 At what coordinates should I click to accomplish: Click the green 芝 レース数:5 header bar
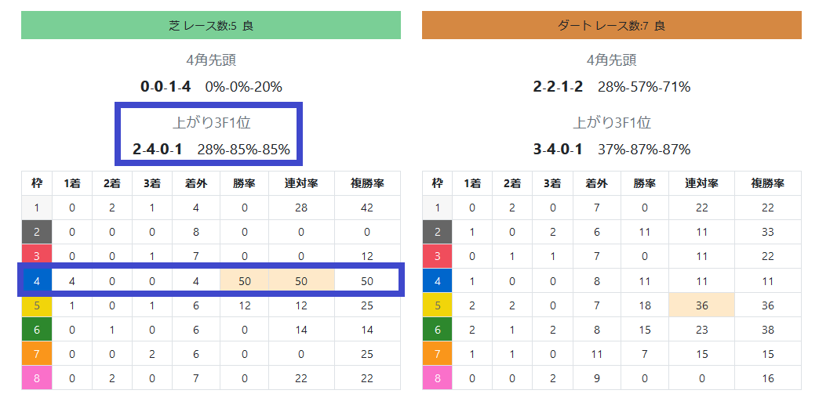pyautogui.click(x=210, y=25)
